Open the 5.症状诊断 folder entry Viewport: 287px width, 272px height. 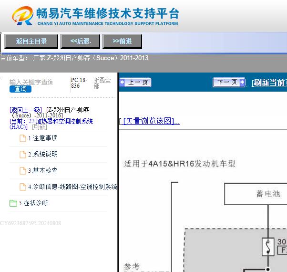point(33,203)
